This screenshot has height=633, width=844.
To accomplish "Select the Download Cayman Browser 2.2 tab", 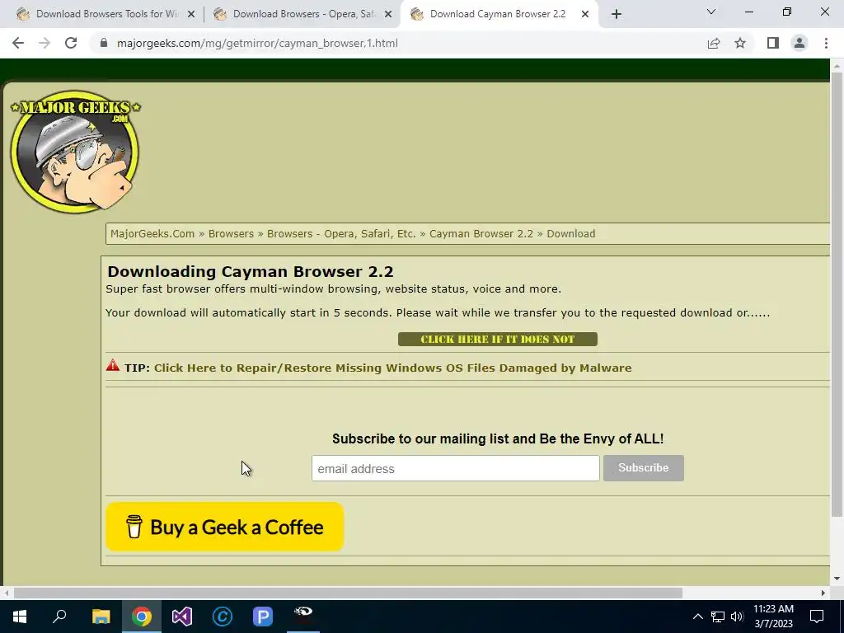I will (498, 14).
